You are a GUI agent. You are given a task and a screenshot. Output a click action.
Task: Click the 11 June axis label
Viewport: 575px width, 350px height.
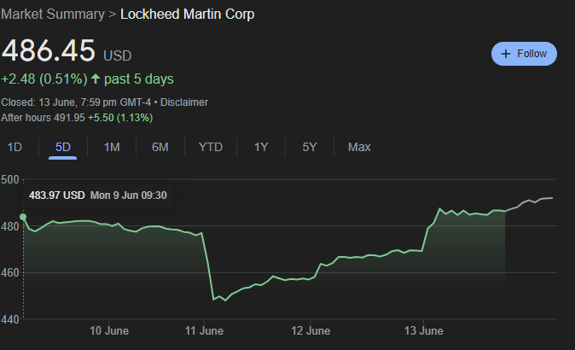(x=204, y=331)
